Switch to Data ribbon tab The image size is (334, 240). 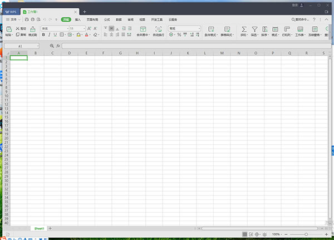[119, 19]
